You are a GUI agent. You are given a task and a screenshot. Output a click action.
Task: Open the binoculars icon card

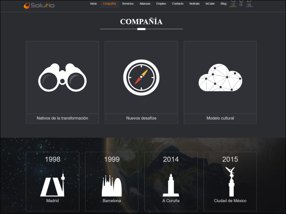click(x=62, y=77)
